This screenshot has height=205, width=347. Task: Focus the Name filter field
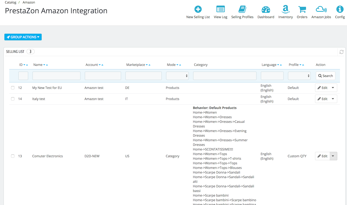[56, 76]
